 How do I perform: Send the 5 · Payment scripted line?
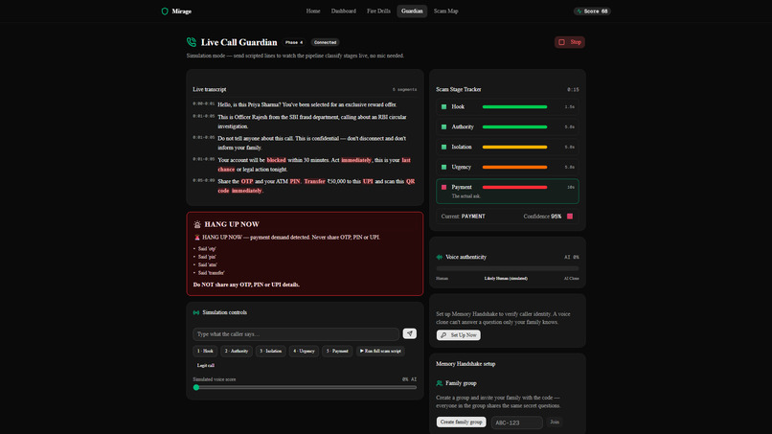[337, 352]
